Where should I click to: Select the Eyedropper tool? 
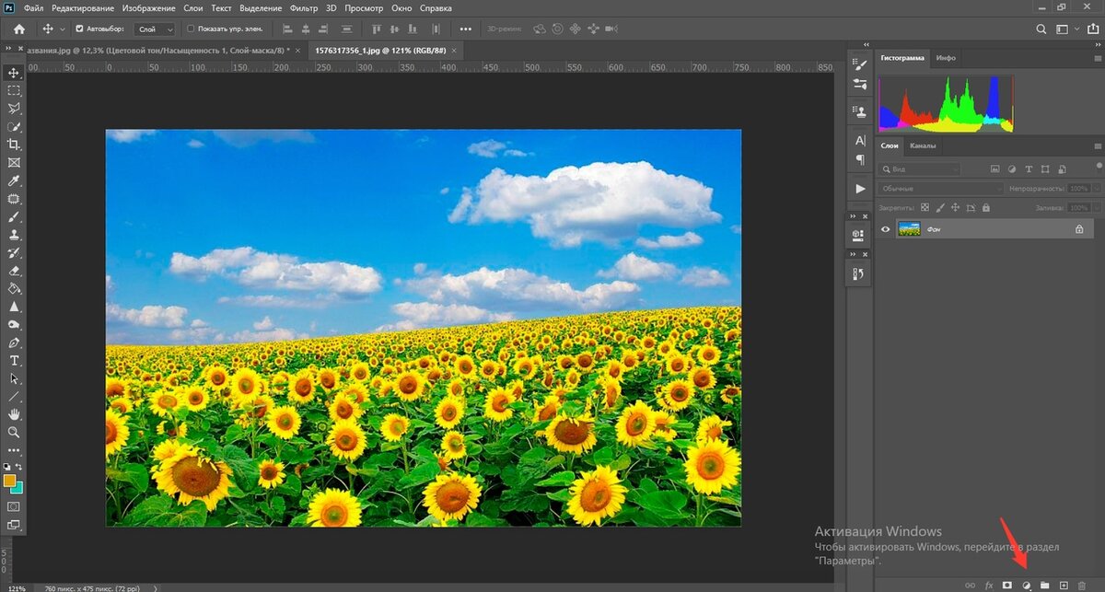pos(14,180)
